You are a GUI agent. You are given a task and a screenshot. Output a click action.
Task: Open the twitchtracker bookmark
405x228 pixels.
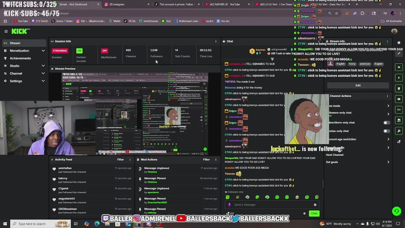148,21
